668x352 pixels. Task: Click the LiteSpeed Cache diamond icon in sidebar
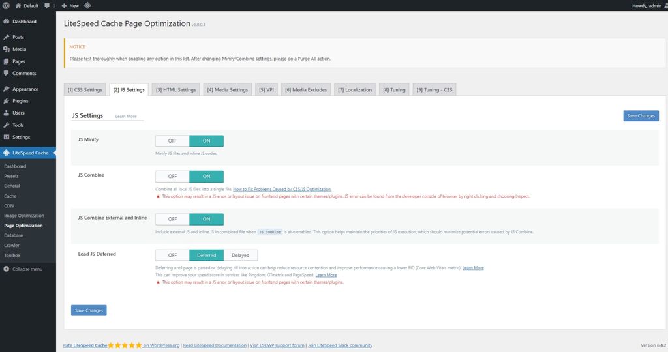tap(7, 153)
